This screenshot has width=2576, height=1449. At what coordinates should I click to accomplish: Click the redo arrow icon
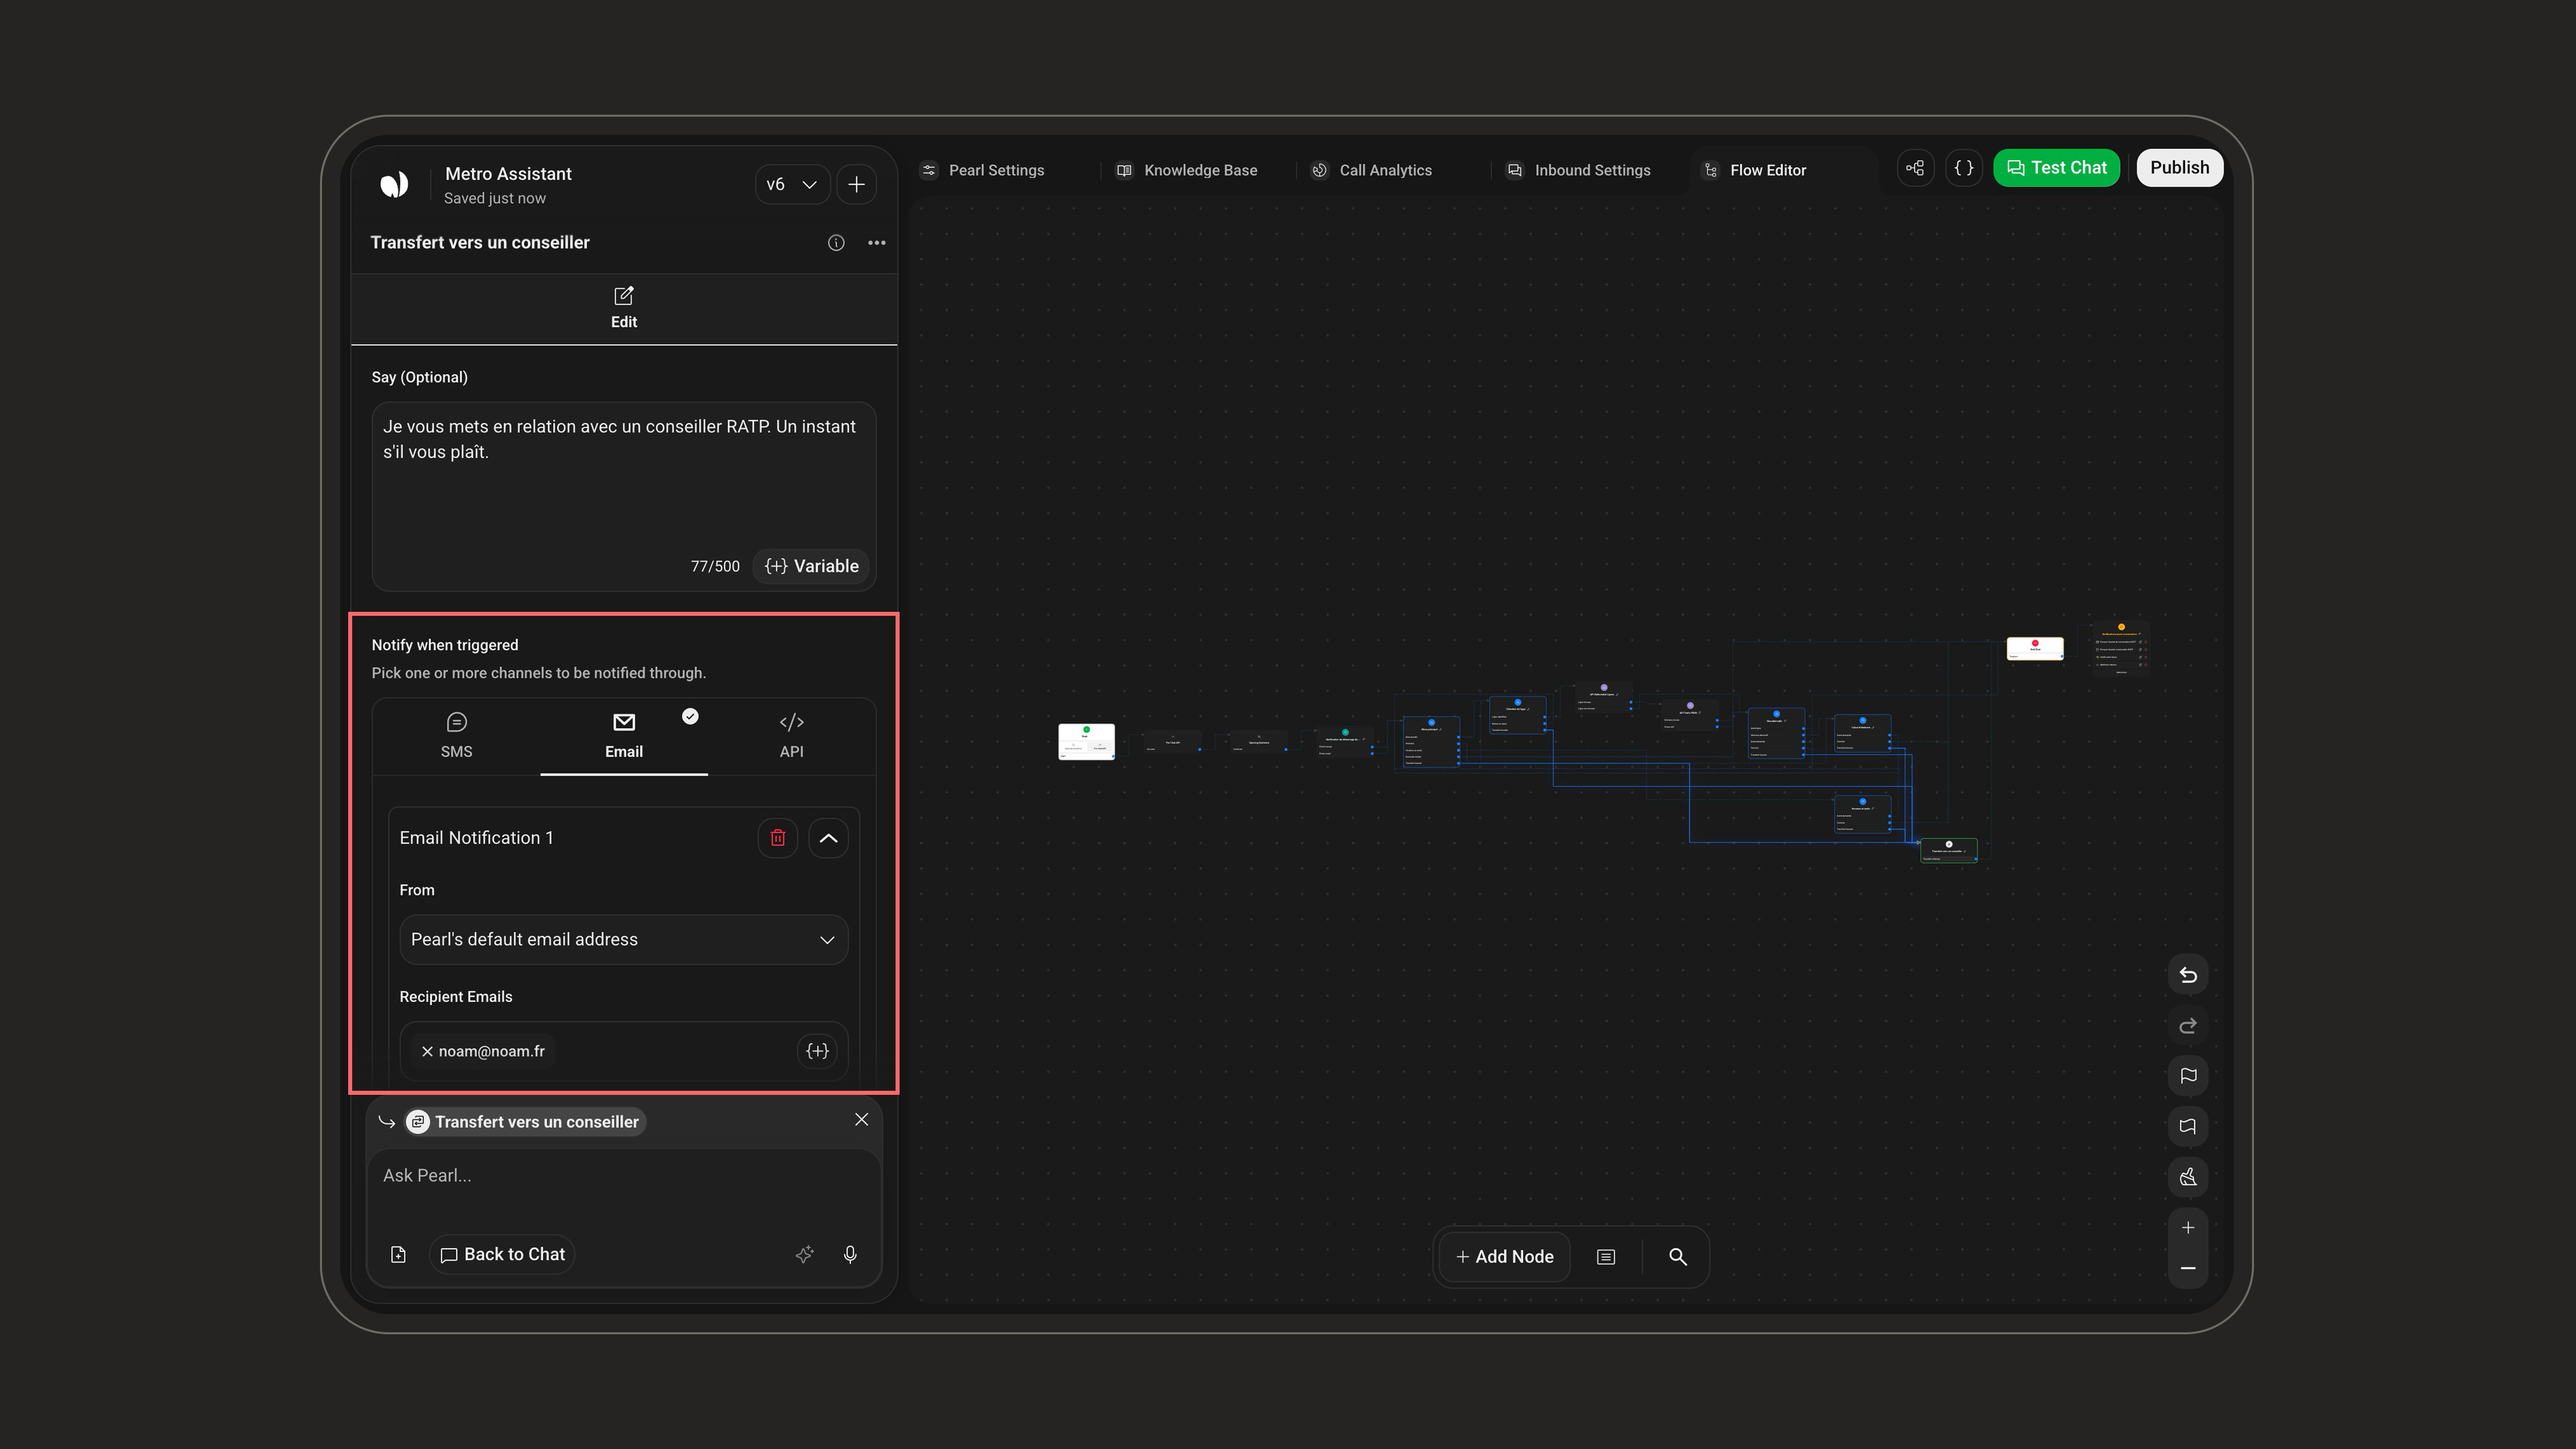2187,1026
